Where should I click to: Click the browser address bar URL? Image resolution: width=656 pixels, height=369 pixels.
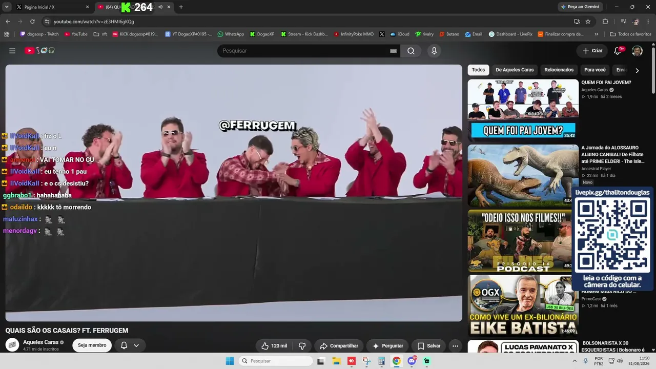[x=94, y=22]
